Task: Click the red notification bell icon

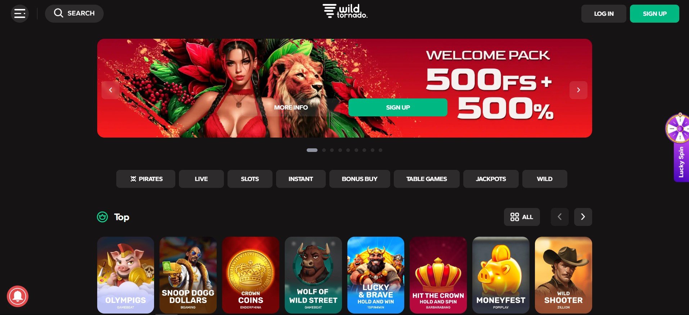Action: coord(17,296)
